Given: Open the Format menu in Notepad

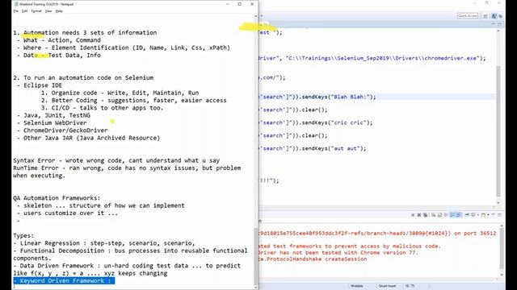Looking at the screenshot, I should 36,10.
